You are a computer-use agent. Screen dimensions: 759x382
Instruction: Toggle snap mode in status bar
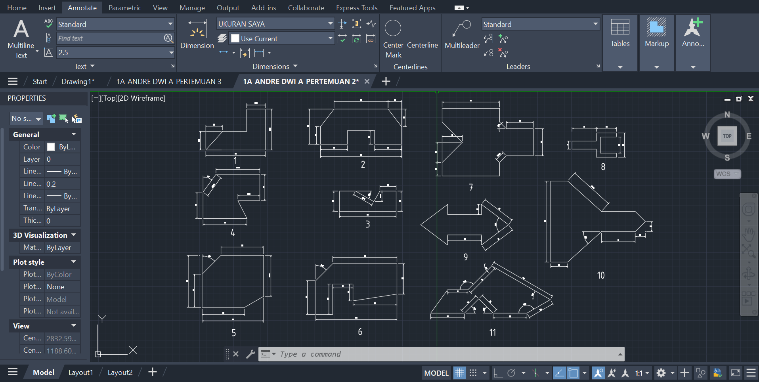point(473,372)
